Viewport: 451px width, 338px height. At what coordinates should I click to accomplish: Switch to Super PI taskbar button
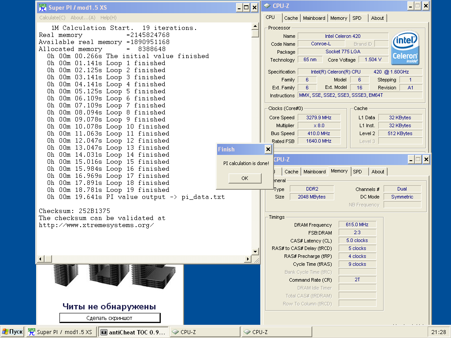coord(61,332)
